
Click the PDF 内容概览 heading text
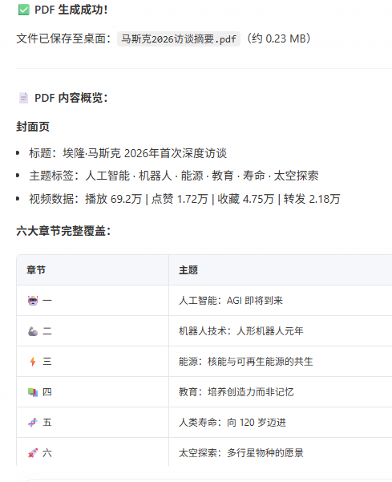click(x=71, y=98)
